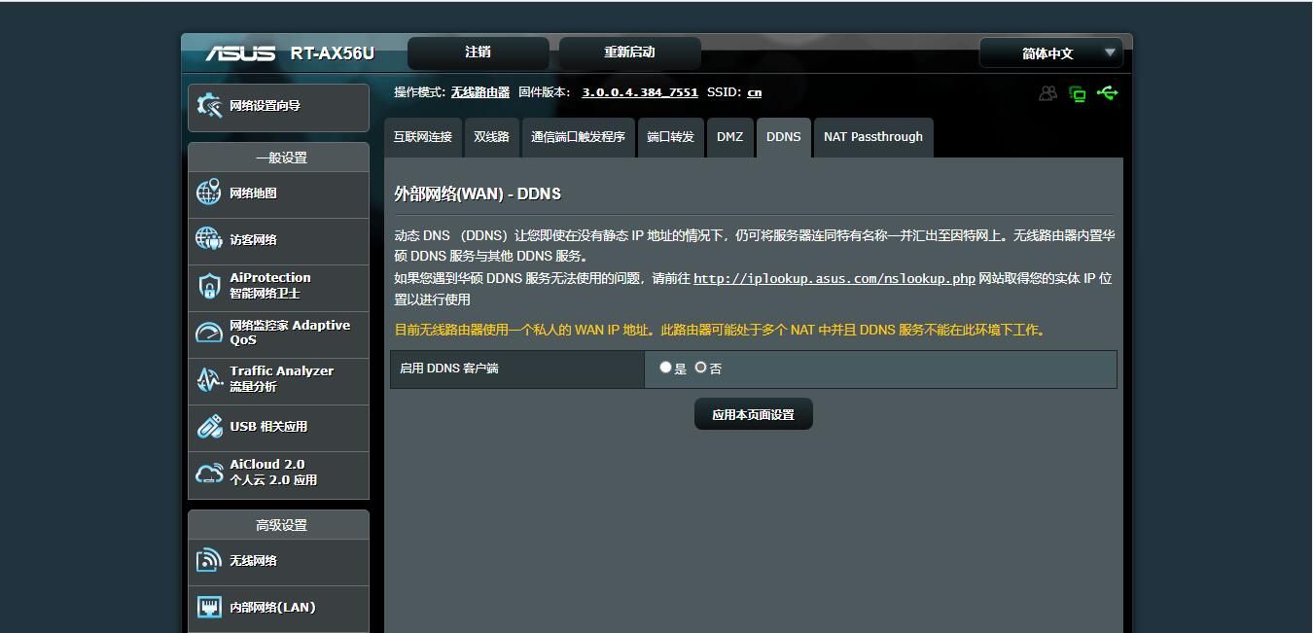Click the green network status icon
1313x633 pixels.
pos(1078,93)
